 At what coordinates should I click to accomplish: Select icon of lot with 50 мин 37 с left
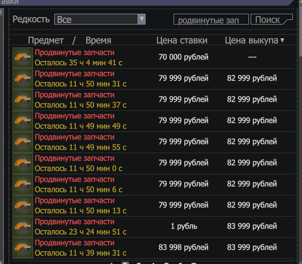pyautogui.click(x=23, y=100)
